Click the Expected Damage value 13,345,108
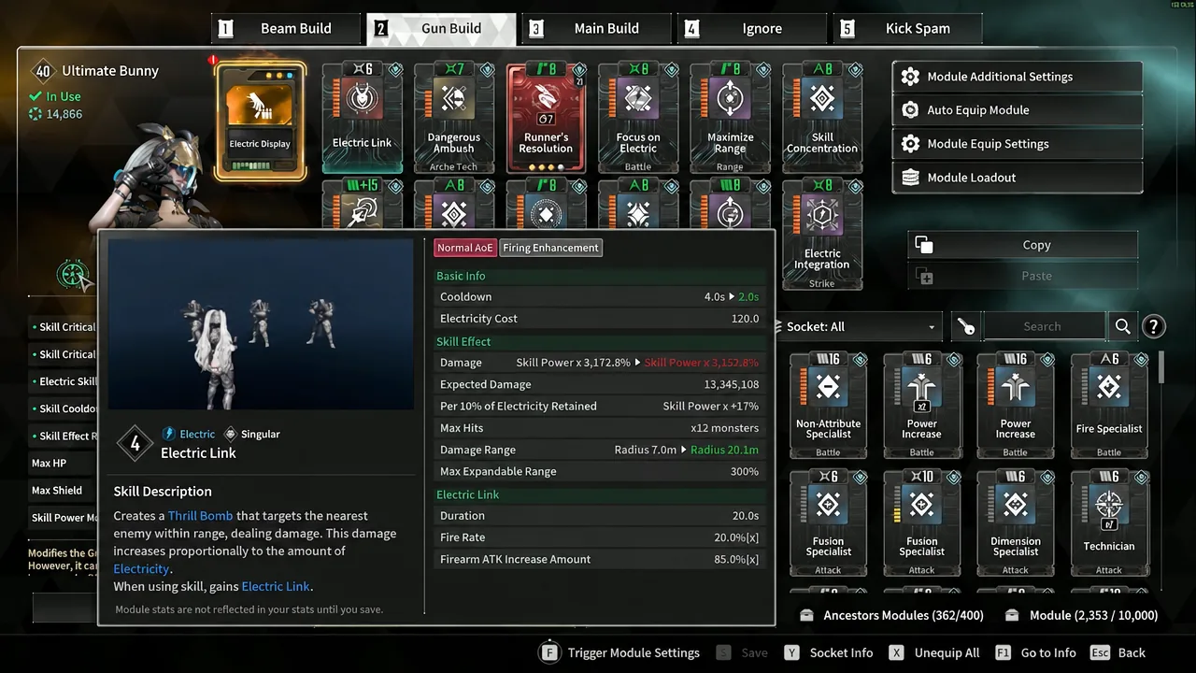Screen dimensions: 1196x673 [731, 384]
